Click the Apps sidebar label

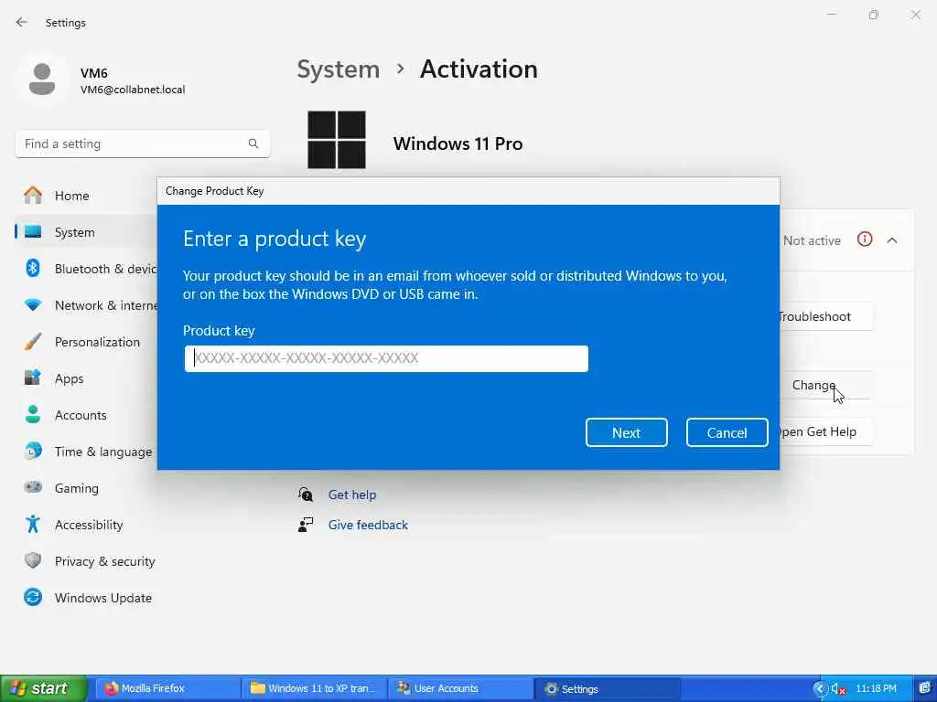click(x=70, y=379)
